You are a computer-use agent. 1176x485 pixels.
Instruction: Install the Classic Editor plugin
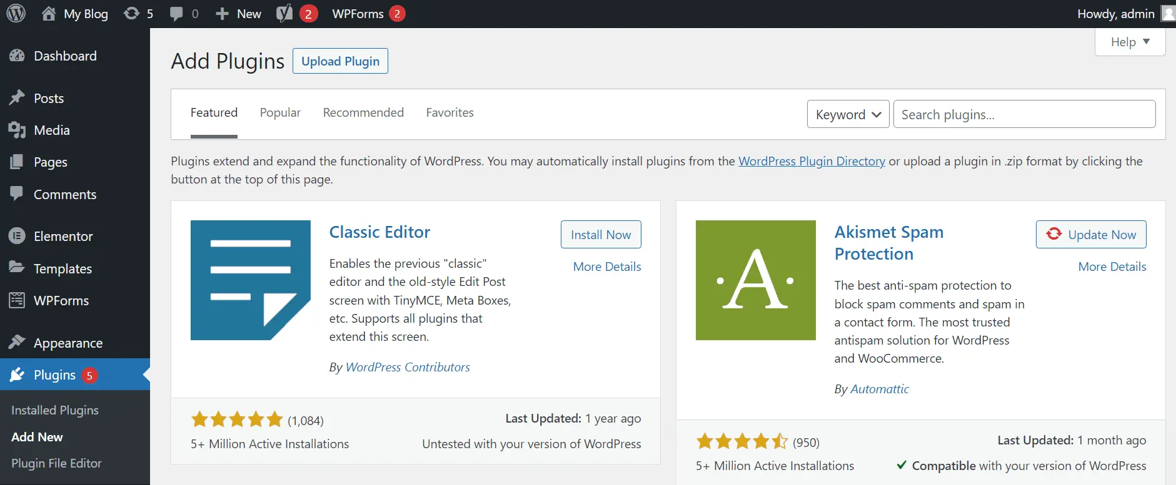coord(600,235)
